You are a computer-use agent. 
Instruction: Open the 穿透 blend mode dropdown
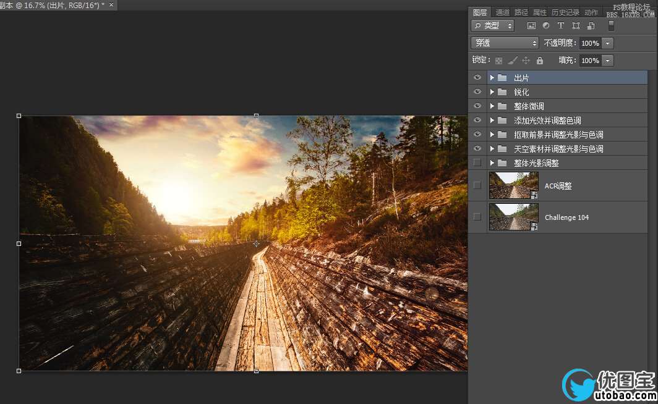505,43
